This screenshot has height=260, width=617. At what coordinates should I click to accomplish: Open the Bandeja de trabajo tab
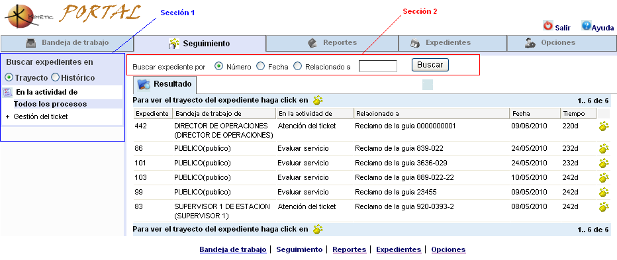pos(67,42)
